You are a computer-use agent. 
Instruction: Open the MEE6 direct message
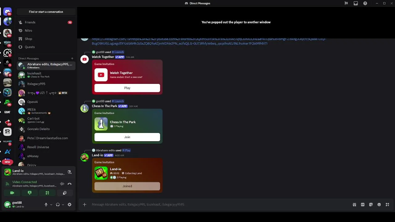[x=46, y=111]
